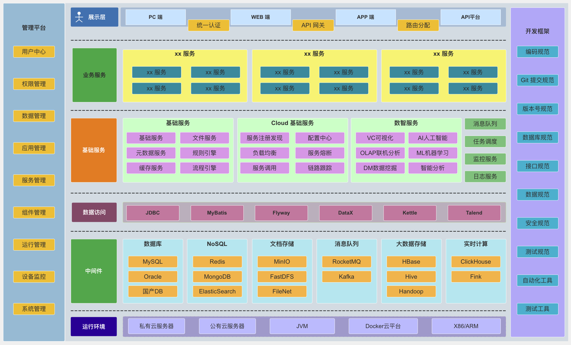Click the RocketMQ box
Screen dimensions: 571x345
click(x=347, y=262)
